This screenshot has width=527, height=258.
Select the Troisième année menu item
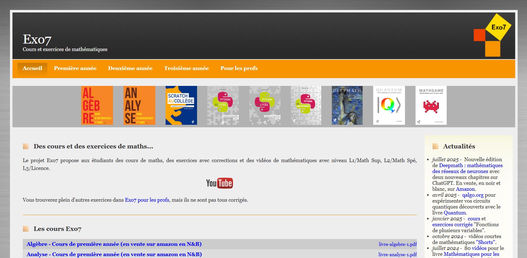(186, 68)
